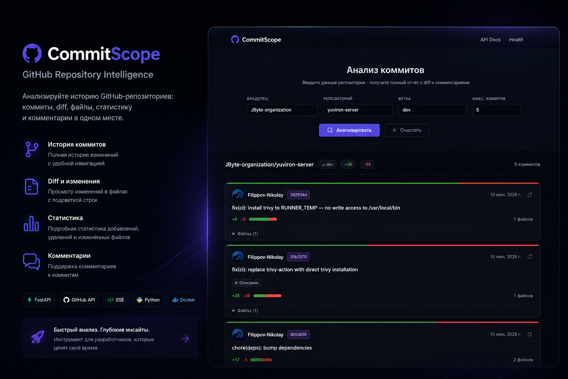Image resolution: width=568 pixels, height=379 pixels.
Task: Click the signal icon in the SSE badge
Action: [111, 300]
